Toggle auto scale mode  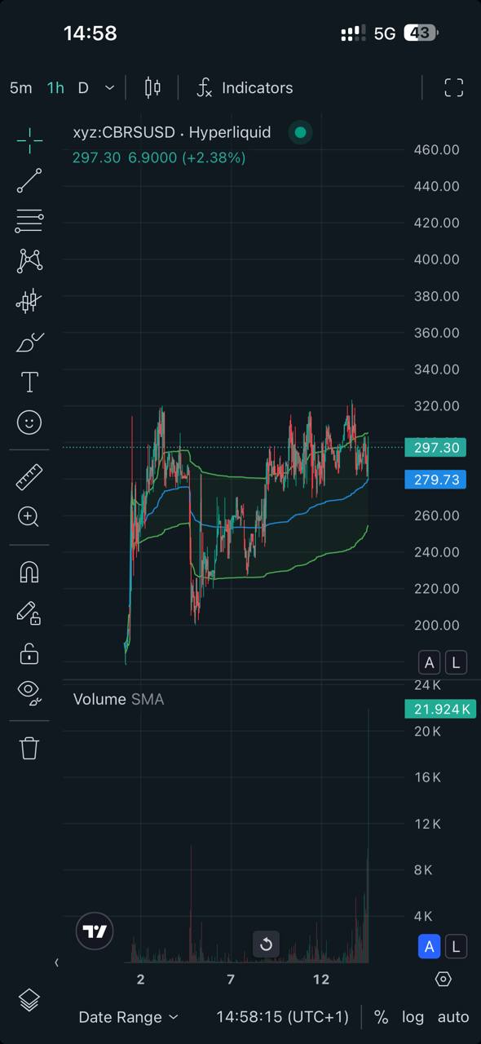pos(453,1017)
